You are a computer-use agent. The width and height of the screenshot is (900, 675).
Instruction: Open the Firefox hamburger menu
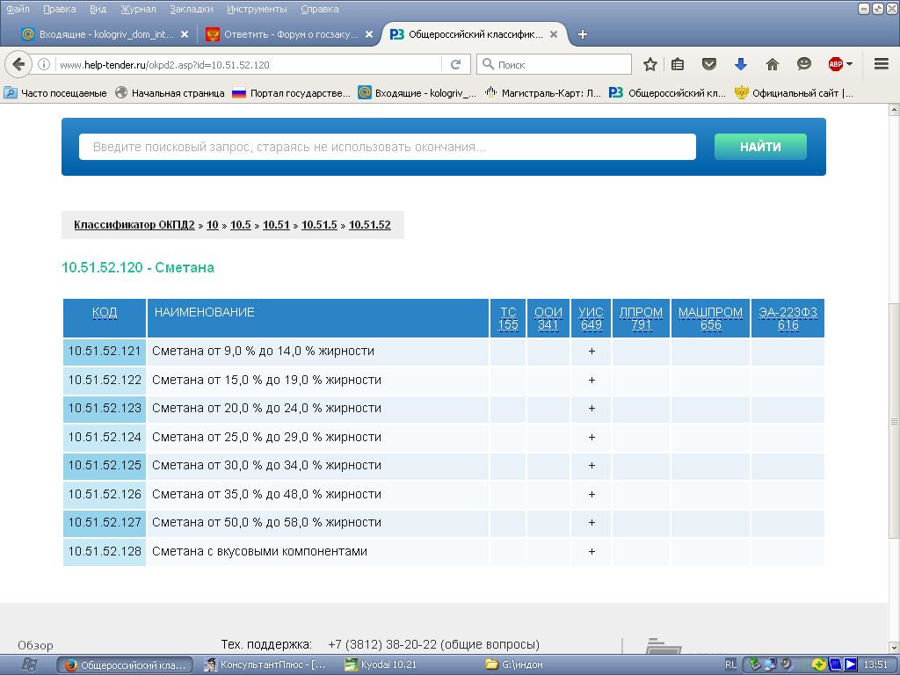click(x=881, y=64)
